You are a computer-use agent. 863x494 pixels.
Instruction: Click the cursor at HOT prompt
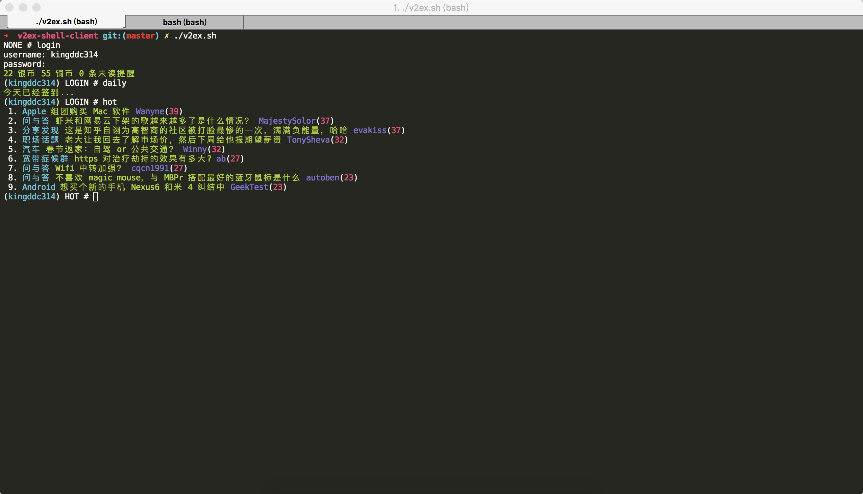[96, 197]
